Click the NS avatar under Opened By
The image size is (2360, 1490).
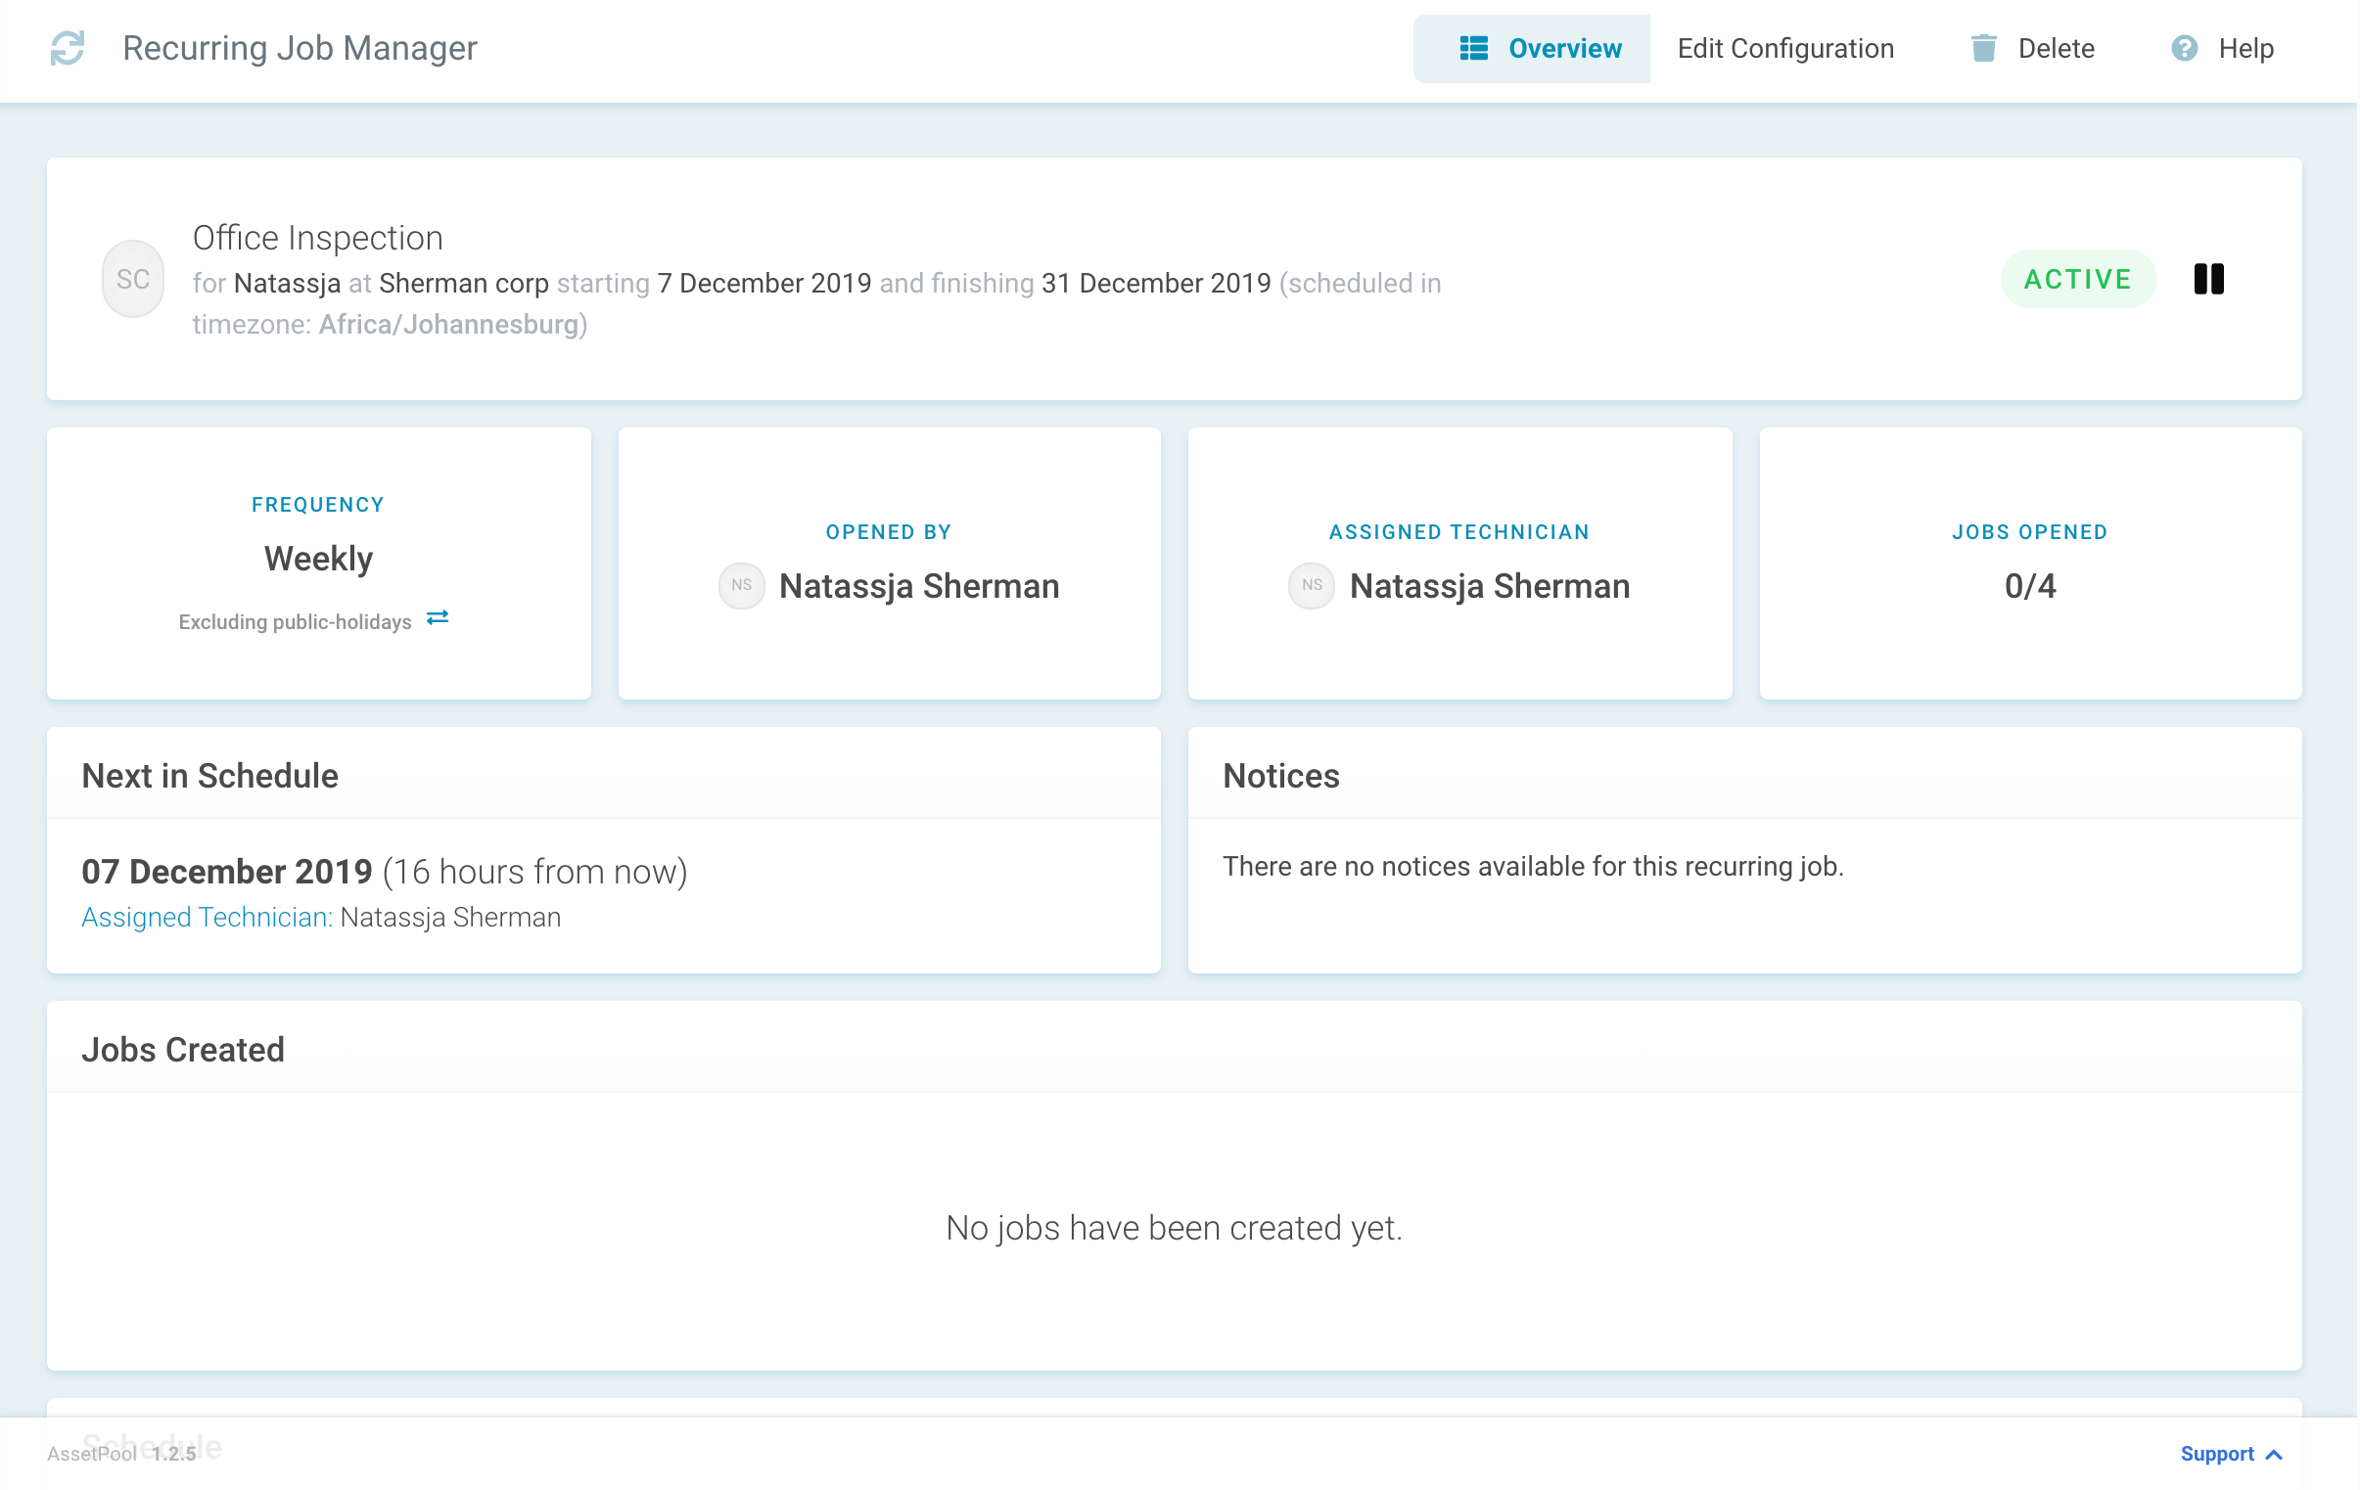[741, 586]
